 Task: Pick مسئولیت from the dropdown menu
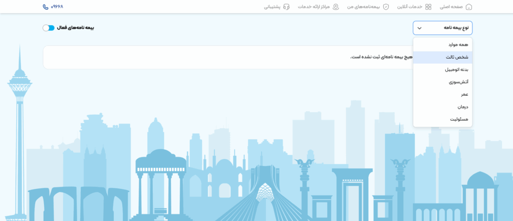[459, 119]
